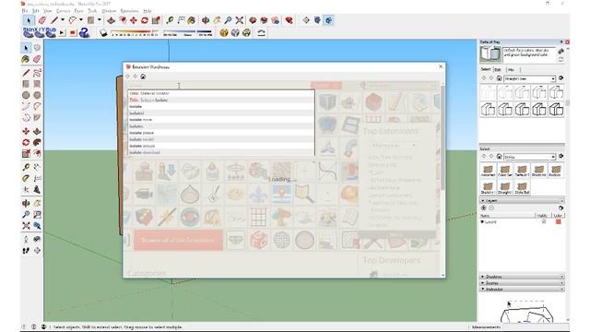Close the Extension Warehouse dialog
This screenshot has height=332, width=590.
click(x=441, y=66)
